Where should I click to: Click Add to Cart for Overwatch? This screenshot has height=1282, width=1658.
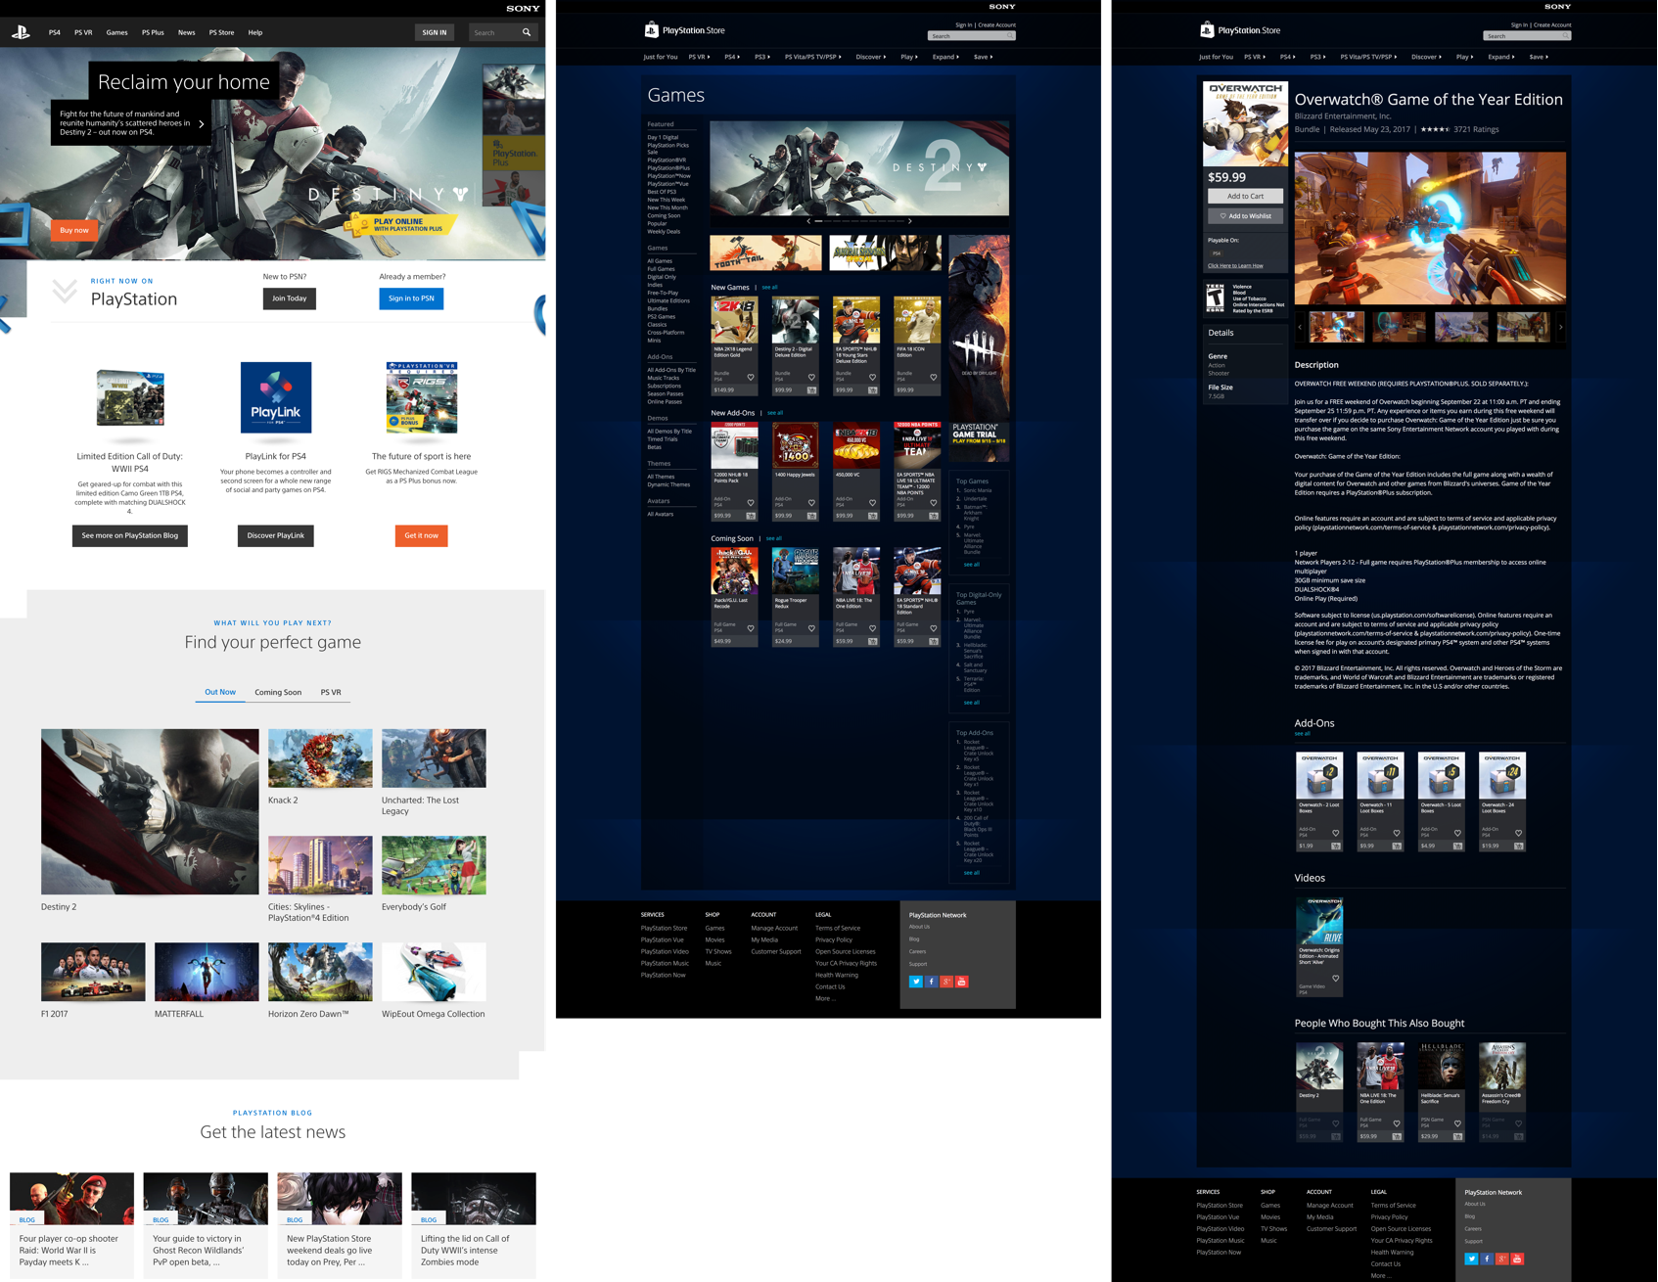(x=1245, y=196)
